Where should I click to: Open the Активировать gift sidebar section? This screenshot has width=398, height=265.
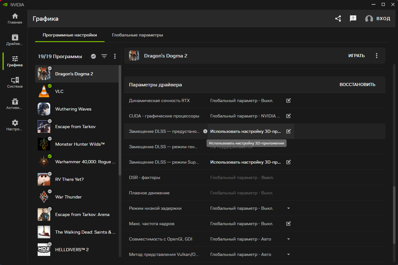tap(15, 104)
